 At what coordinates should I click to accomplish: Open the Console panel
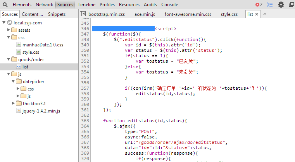(x=169, y=5)
